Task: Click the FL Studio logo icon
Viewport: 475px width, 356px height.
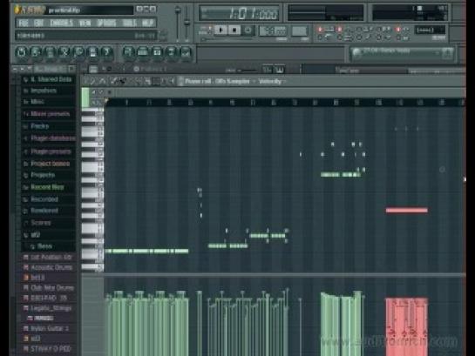Action: [29, 10]
